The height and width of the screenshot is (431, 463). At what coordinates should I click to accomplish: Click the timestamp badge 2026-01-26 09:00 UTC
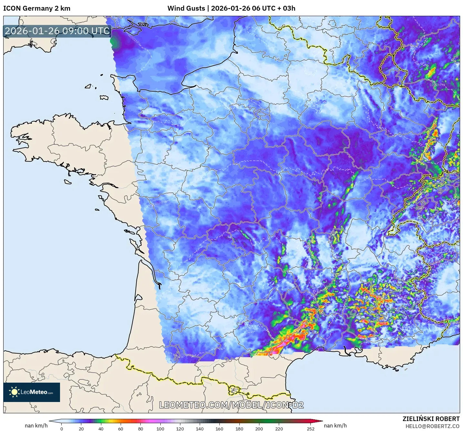(x=57, y=31)
